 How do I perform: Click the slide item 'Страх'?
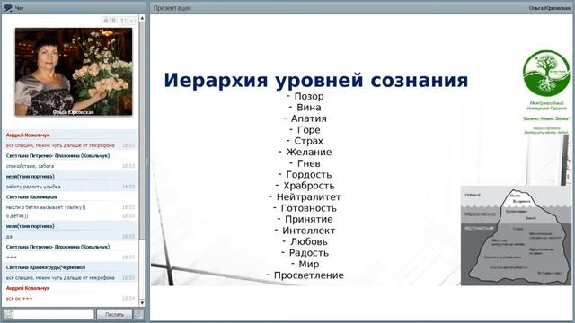pos(309,141)
